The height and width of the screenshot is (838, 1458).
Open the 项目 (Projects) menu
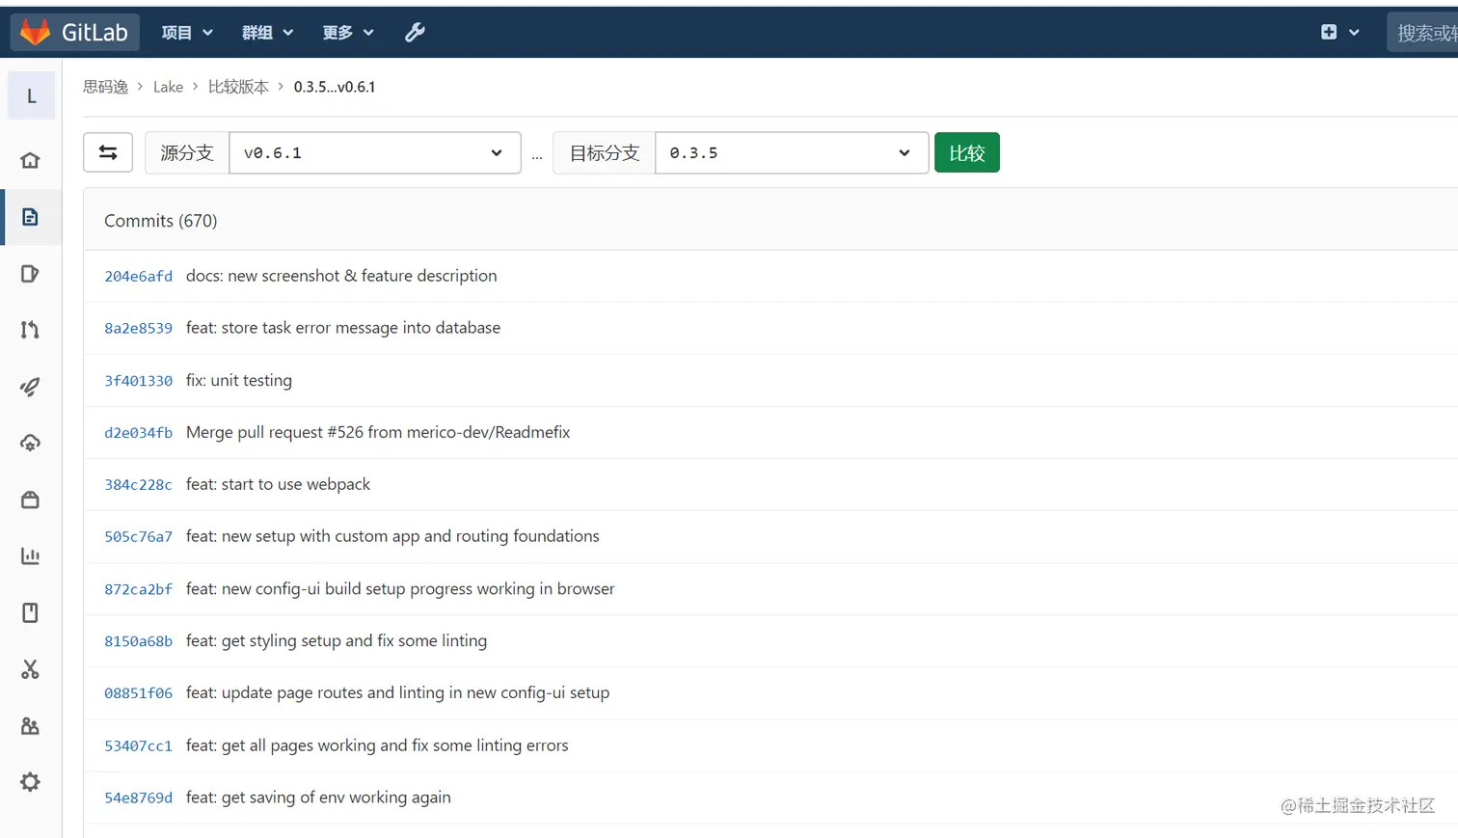click(187, 33)
